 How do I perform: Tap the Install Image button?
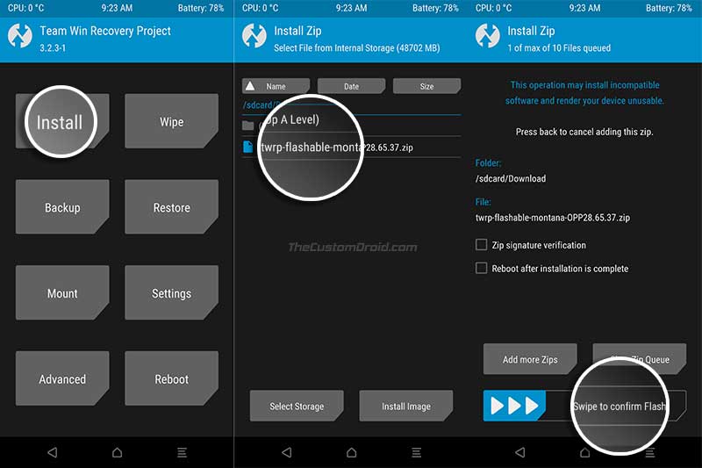click(406, 406)
